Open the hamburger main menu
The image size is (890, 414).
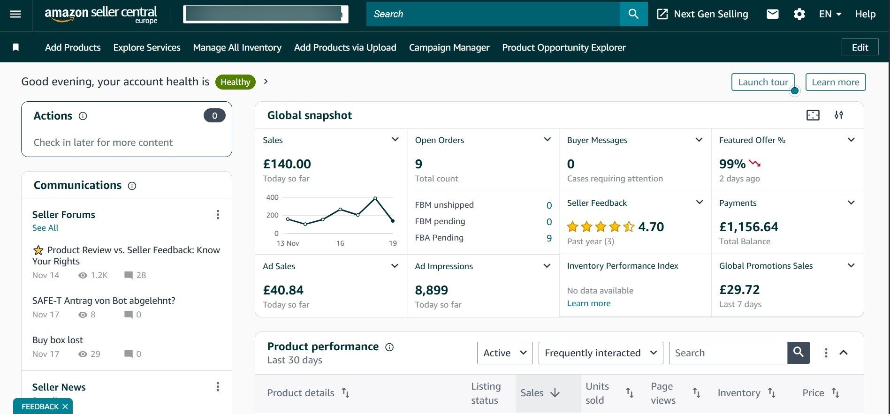pyautogui.click(x=15, y=14)
